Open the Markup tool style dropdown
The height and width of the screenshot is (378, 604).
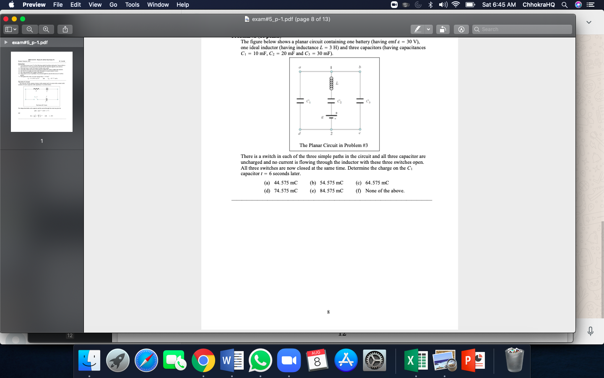tap(428, 29)
